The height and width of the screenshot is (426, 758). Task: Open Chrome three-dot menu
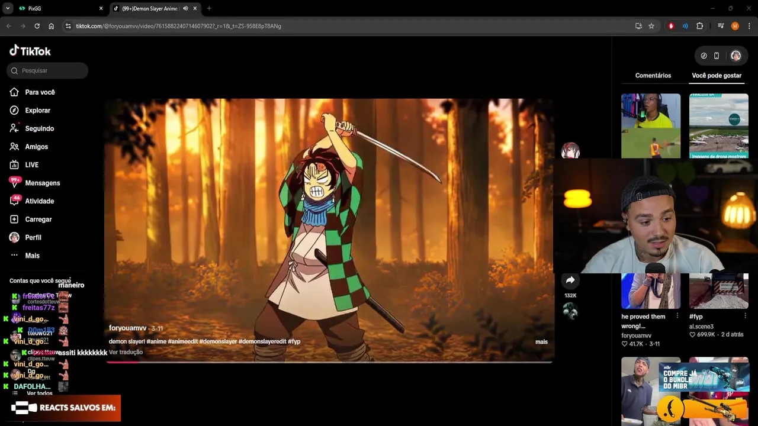(749, 26)
